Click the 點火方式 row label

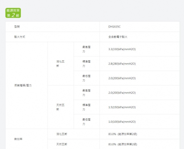20,37
